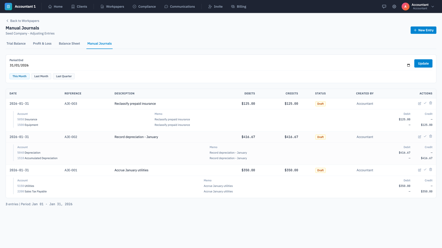Select the This Month period filter
This screenshot has width=442, height=248.
coord(19,76)
